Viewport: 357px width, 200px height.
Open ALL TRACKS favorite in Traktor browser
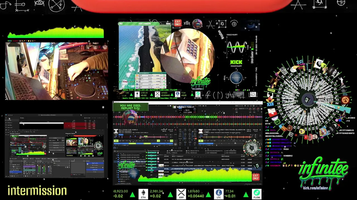172,153
